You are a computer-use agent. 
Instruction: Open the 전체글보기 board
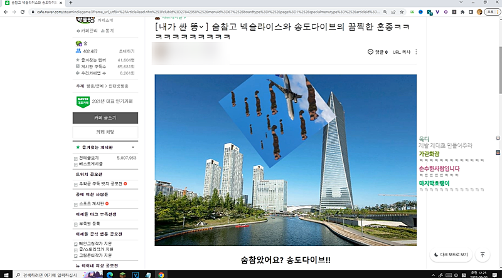[x=90, y=158]
